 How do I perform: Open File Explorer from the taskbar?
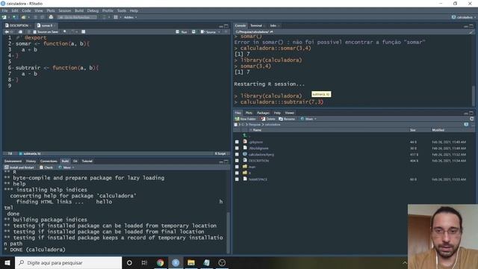coord(191,262)
